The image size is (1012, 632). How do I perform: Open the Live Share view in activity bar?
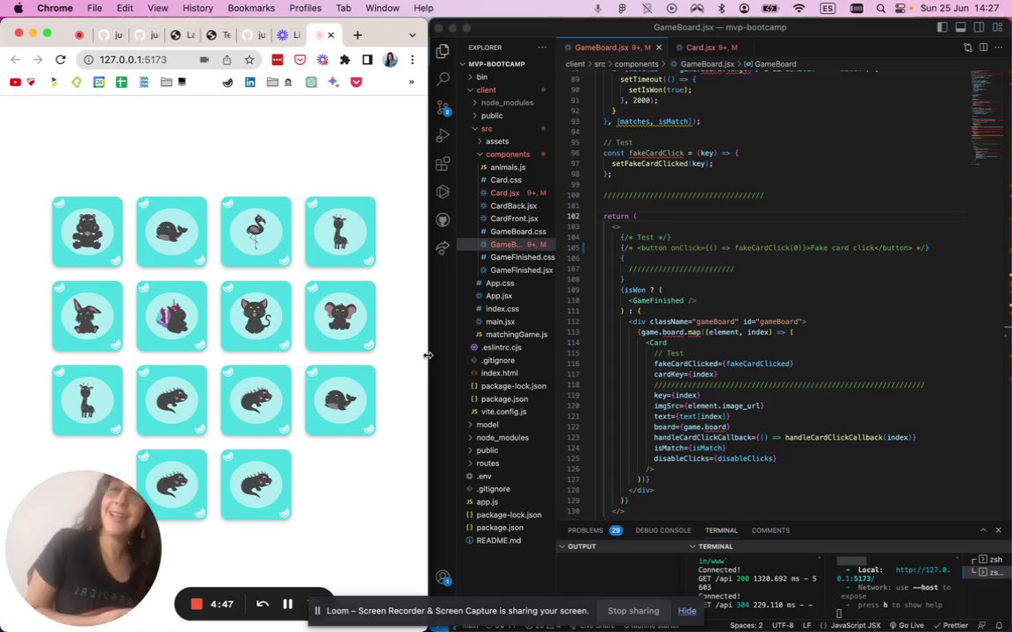(x=443, y=248)
